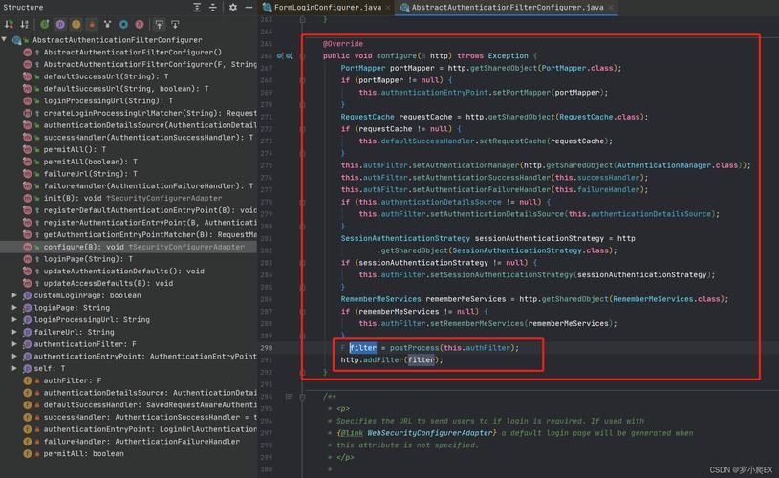Click fold marker beside 'if (portMapper != null)'

[x=302, y=80]
